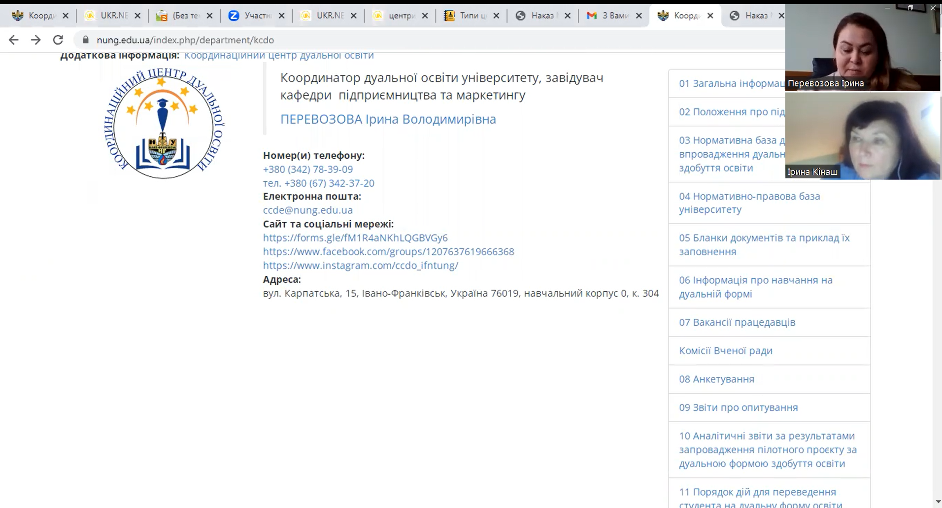Click the ccde@nung.edu.ua email link
This screenshot has width=942, height=508.
tap(307, 210)
